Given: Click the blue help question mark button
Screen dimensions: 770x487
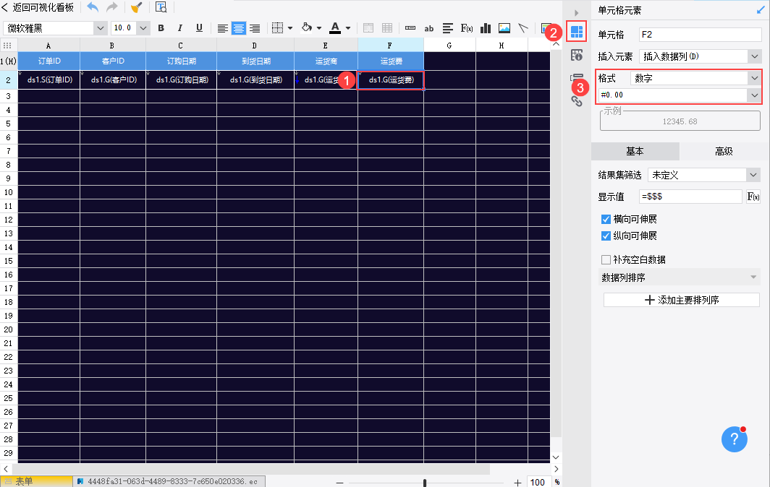Looking at the screenshot, I should pyautogui.click(x=734, y=439).
